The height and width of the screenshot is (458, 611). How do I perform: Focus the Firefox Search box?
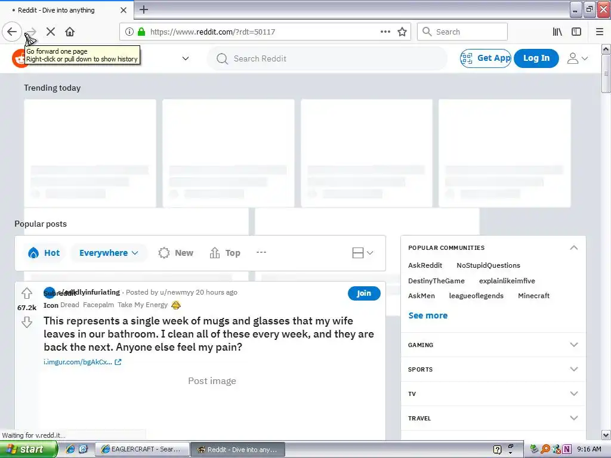coord(462,32)
